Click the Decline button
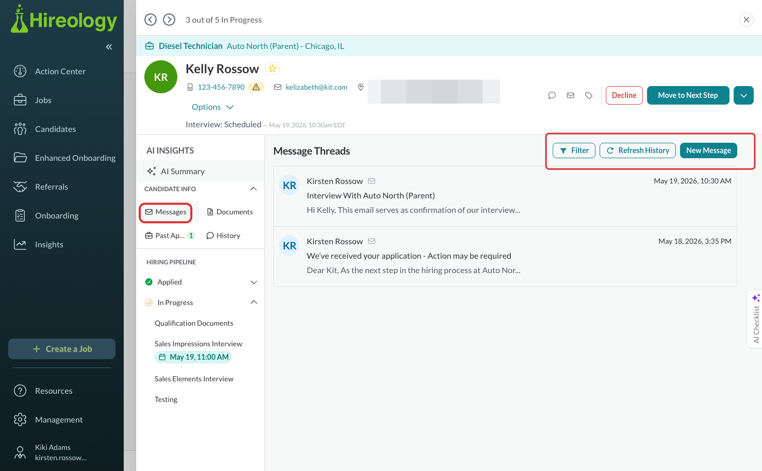This screenshot has width=762, height=471. pyautogui.click(x=624, y=95)
